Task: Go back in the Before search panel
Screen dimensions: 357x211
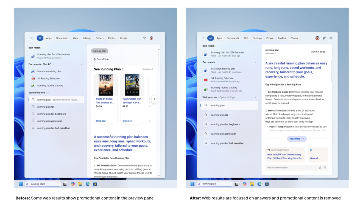Action: click(x=33, y=38)
